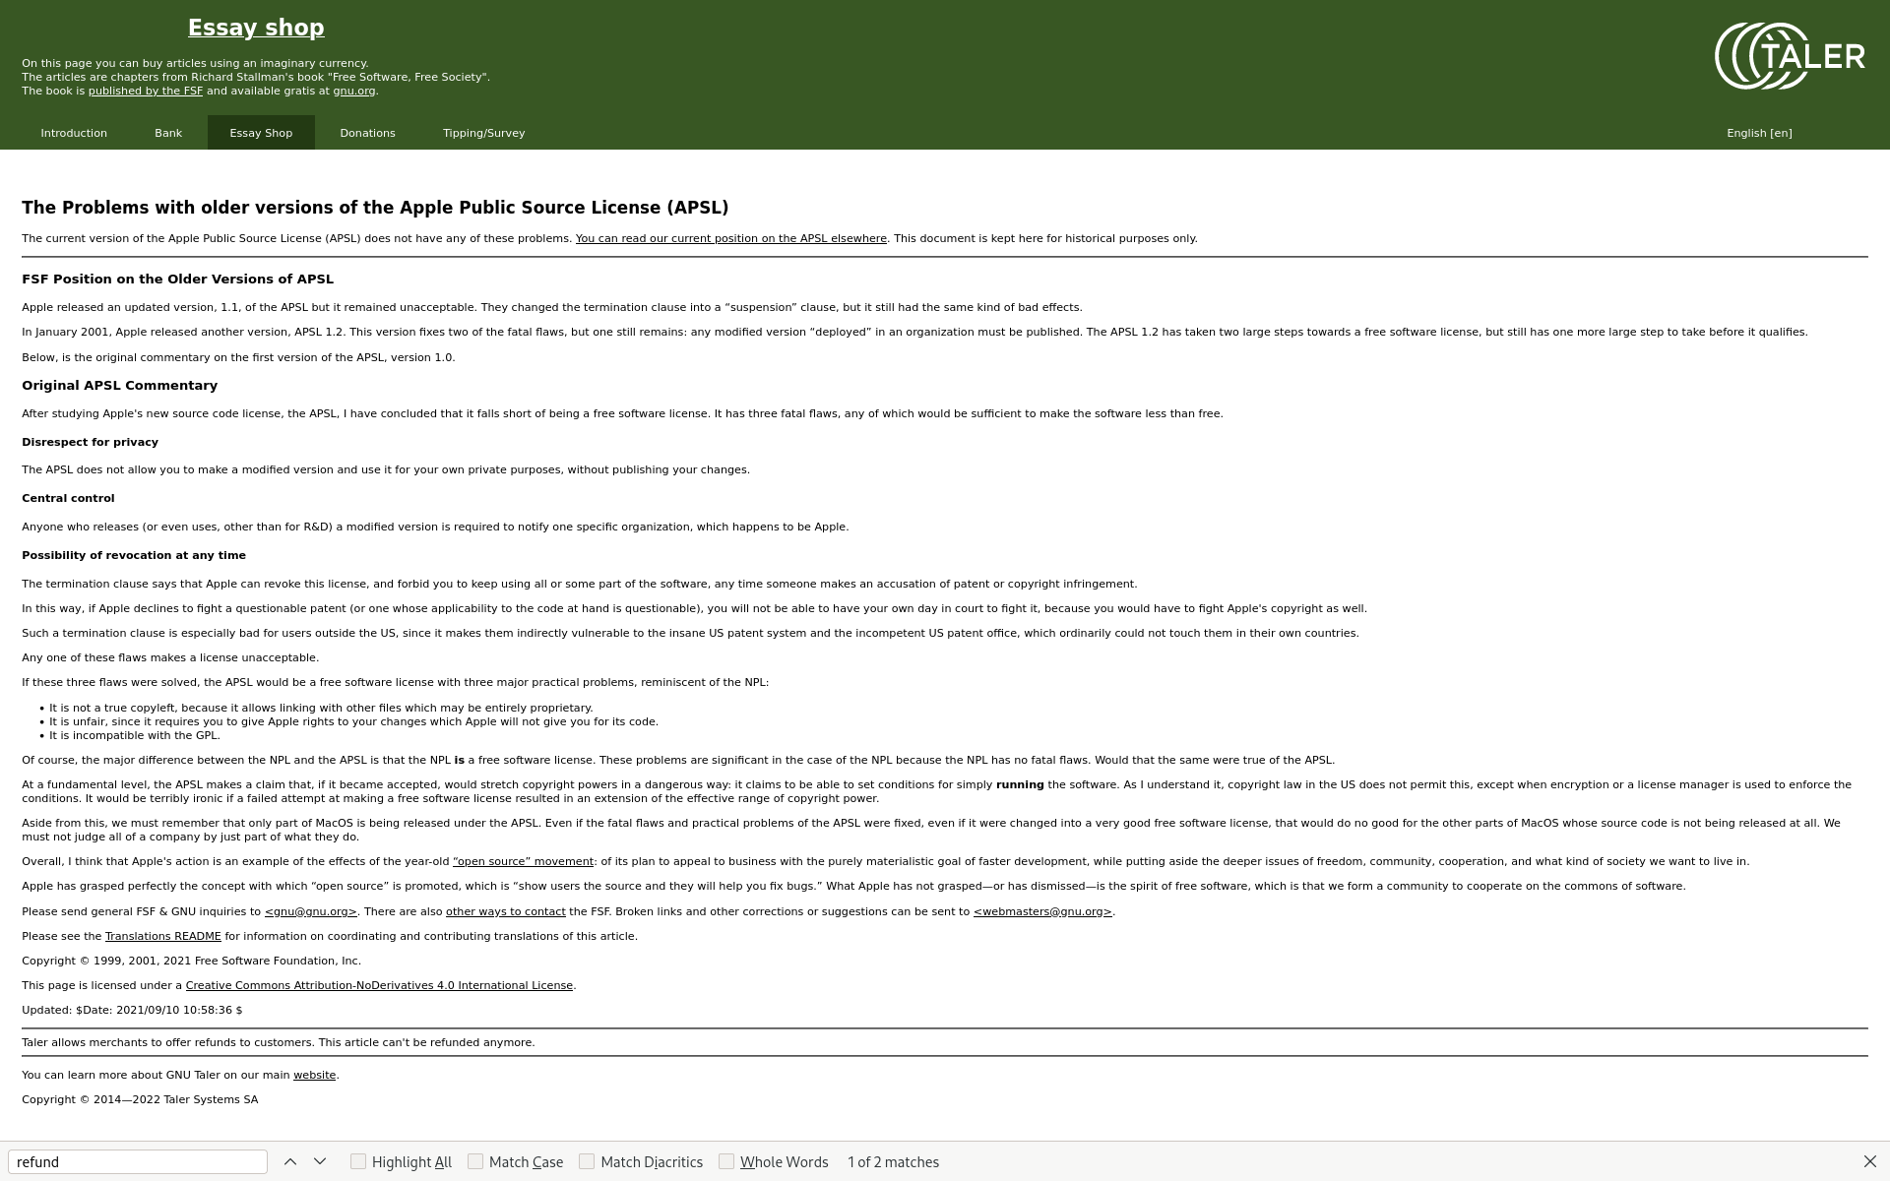Switch to the Bank tab
Viewport: 1890px width, 1181px height.
(x=168, y=133)
